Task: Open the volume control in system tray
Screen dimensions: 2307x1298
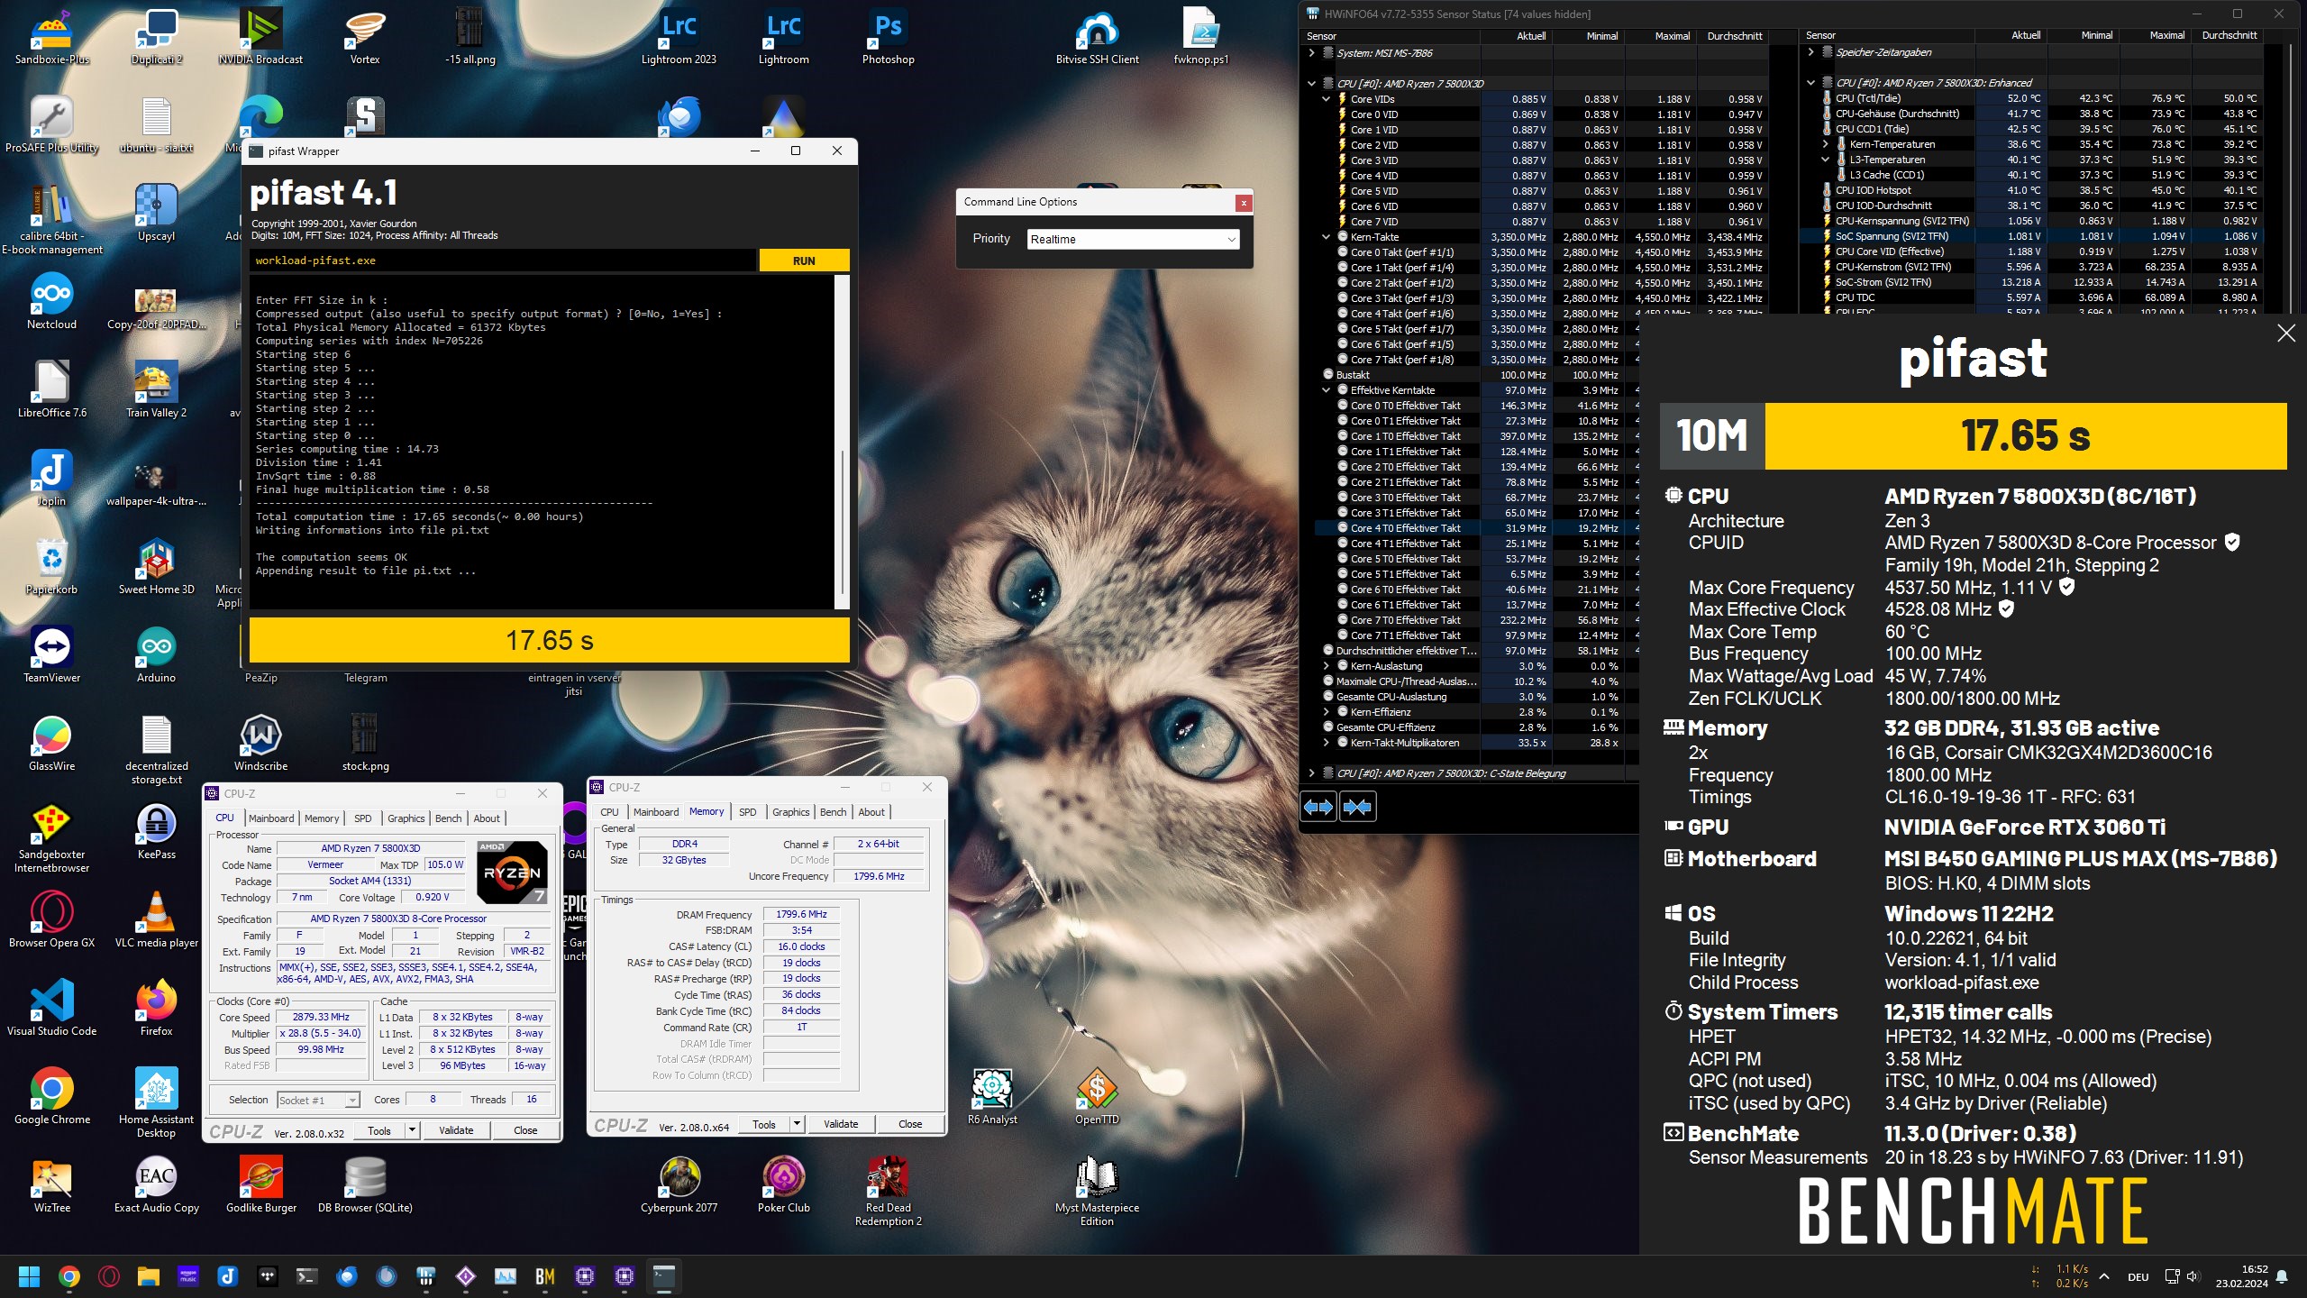Action: tap(2193, 1276)
